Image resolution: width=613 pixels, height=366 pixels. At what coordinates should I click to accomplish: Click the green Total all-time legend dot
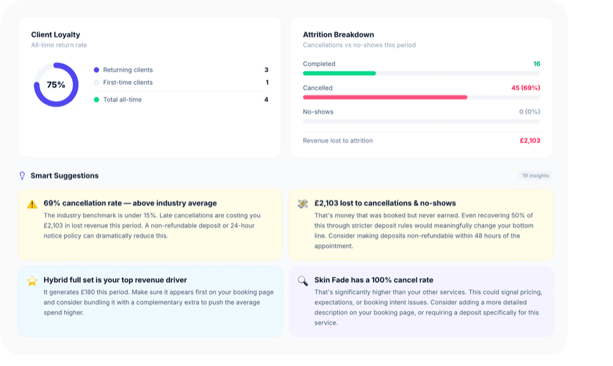(x=96, y=100)
